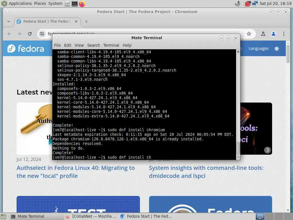Click the 'sudo dnf install ch' prompt line
Viewport: 293px width, 220px height.
(x=102, y=157)
